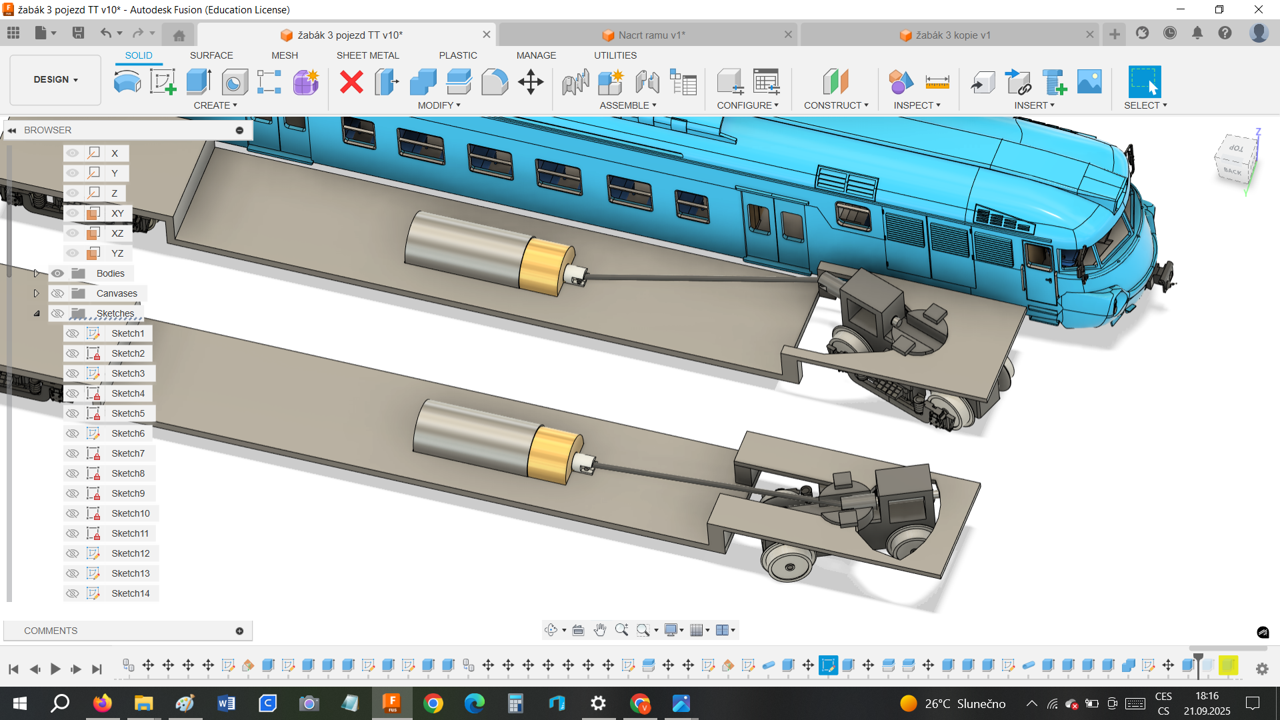Select the Move/Copy arrows tool
Screen dimensions: 1280x720
click(531, 82)
